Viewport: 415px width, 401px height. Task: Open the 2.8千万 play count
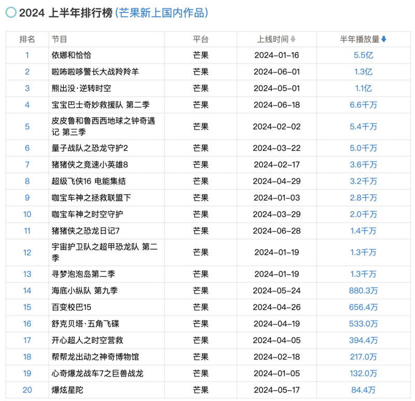point(364,198)
